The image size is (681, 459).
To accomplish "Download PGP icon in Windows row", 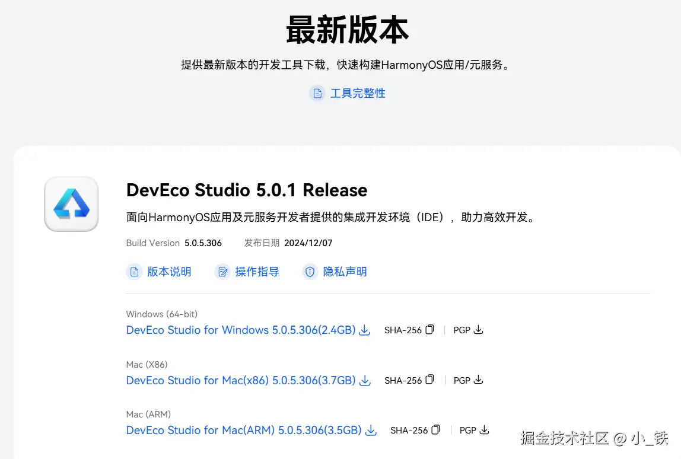I will (x=478, y=330).
